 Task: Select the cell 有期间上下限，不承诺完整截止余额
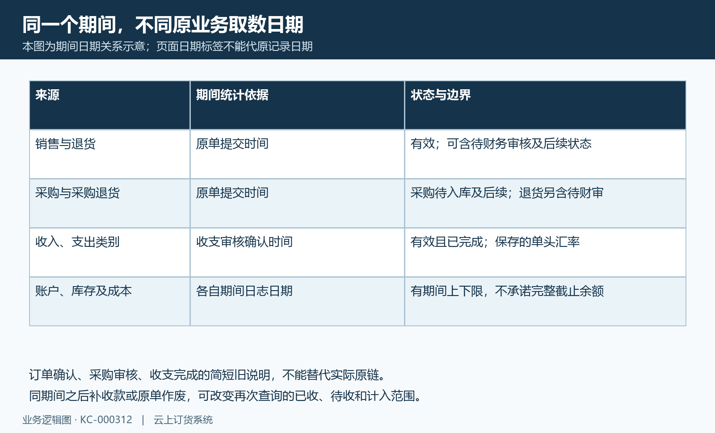point(545,302)
